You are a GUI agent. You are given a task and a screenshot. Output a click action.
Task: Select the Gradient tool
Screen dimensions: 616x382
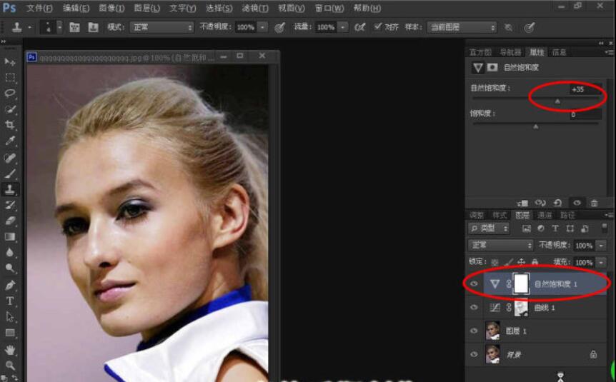[10, 237]
